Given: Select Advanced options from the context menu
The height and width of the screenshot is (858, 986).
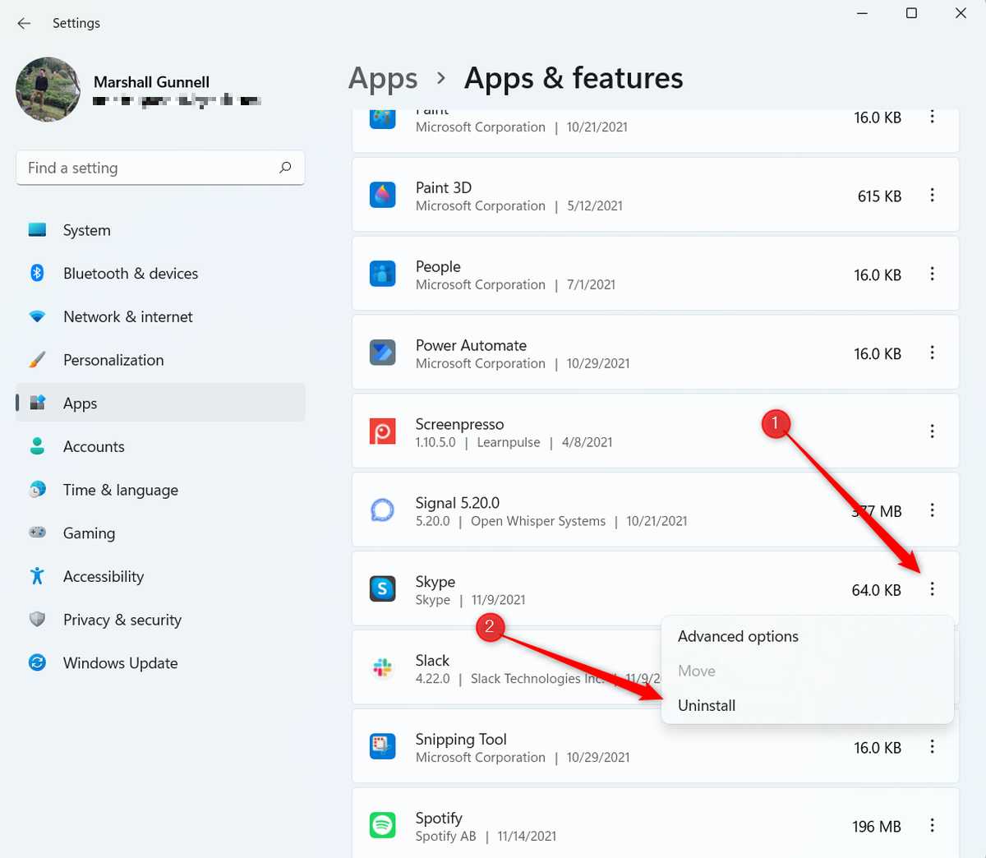Looking at the screenshot, I should point(738,636).
